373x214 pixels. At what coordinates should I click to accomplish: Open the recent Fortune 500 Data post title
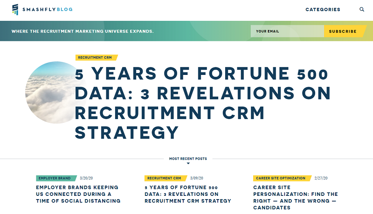pos(188,194)
